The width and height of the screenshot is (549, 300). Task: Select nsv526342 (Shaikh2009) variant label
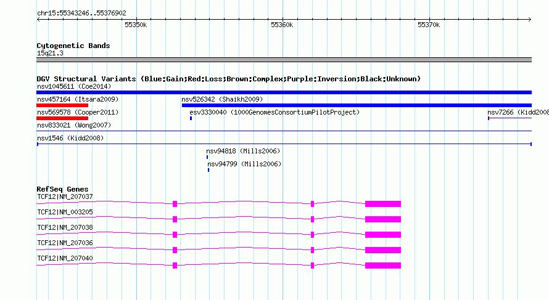pos(222,99)
